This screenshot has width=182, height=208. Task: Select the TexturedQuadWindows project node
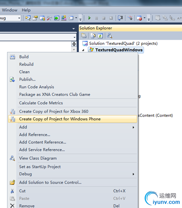pos(116,50)
